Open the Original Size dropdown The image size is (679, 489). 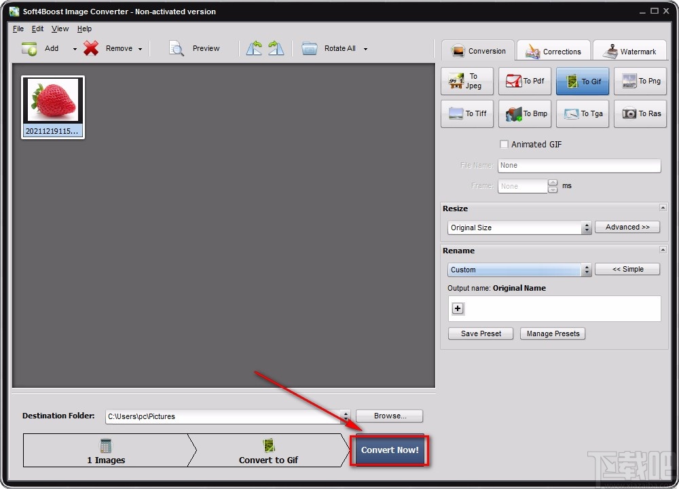point(519,228)
